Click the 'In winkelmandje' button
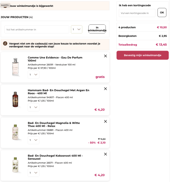170x182 pixels. coord(97,29)
